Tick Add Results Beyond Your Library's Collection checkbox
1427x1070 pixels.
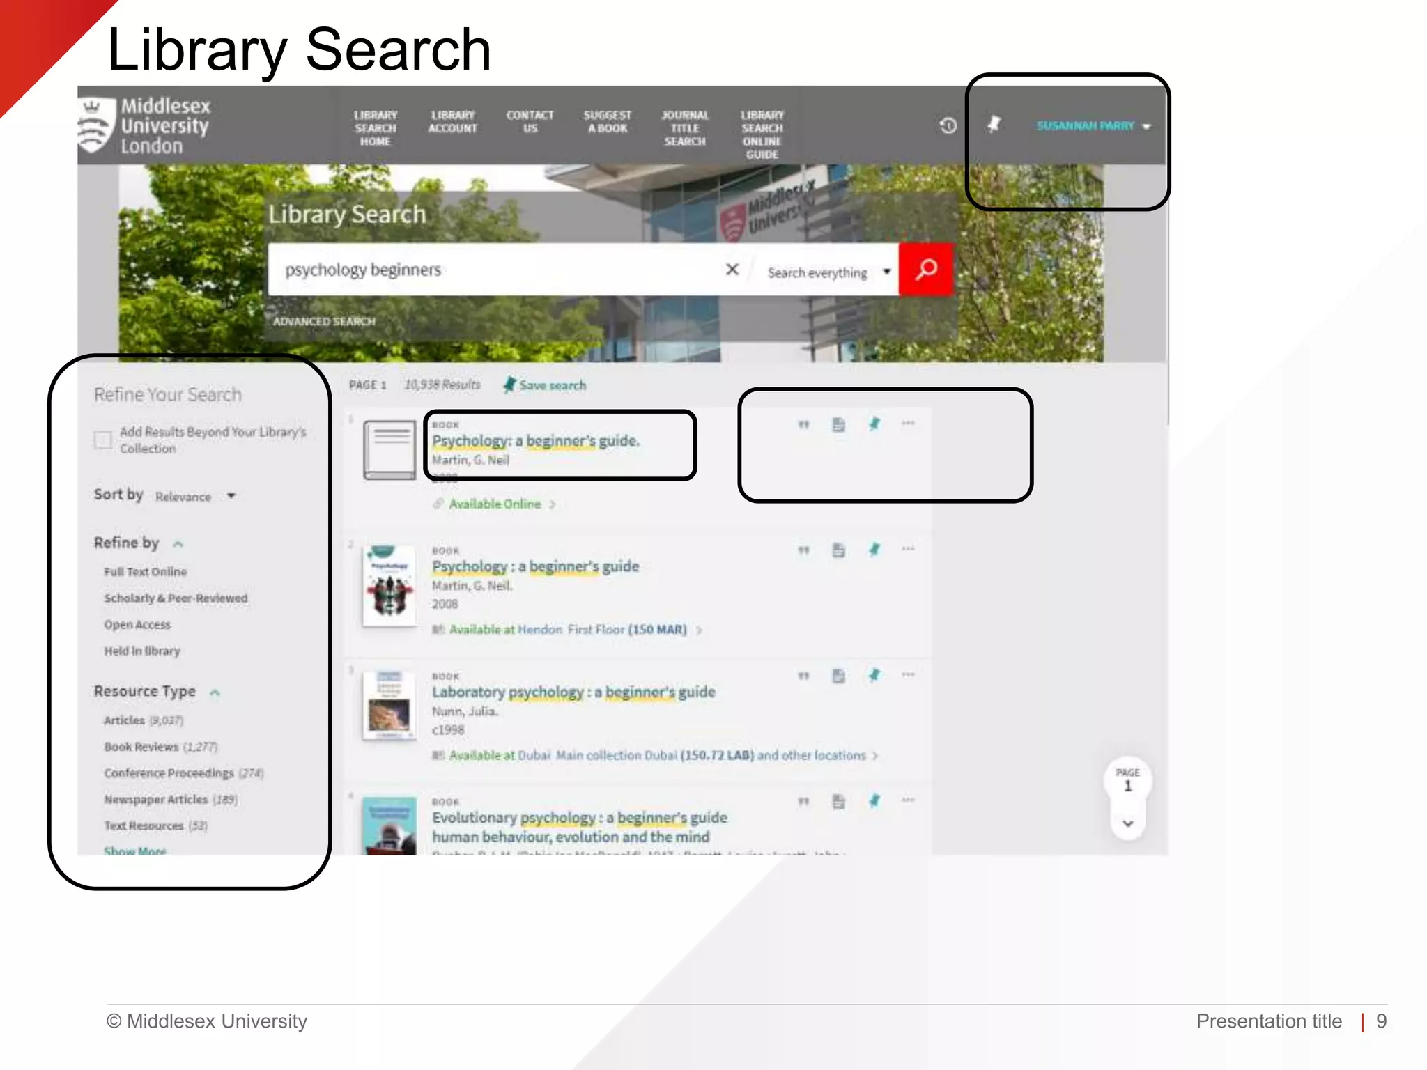(102, 440)
